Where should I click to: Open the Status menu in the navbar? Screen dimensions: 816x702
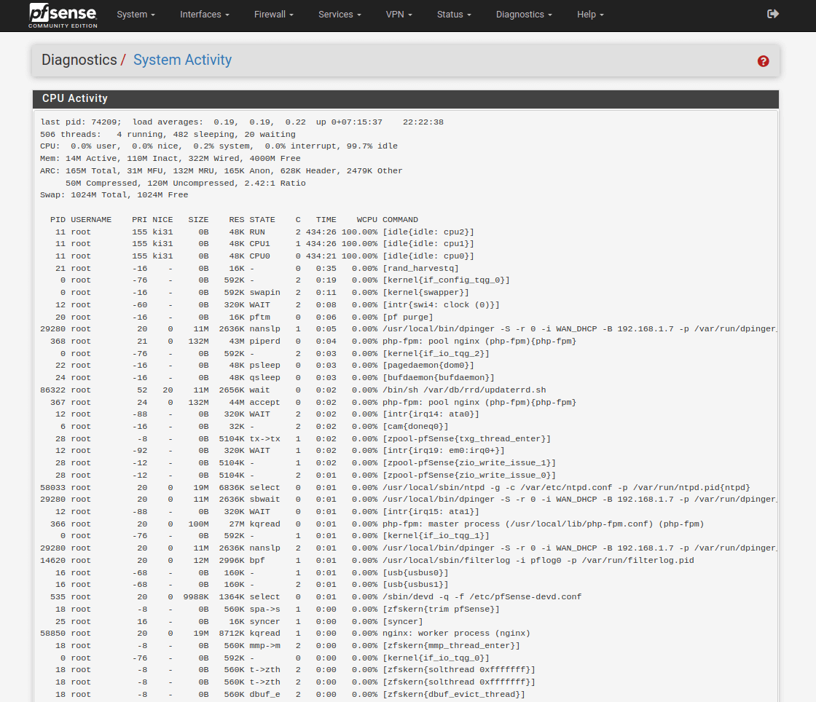point(454,15)
